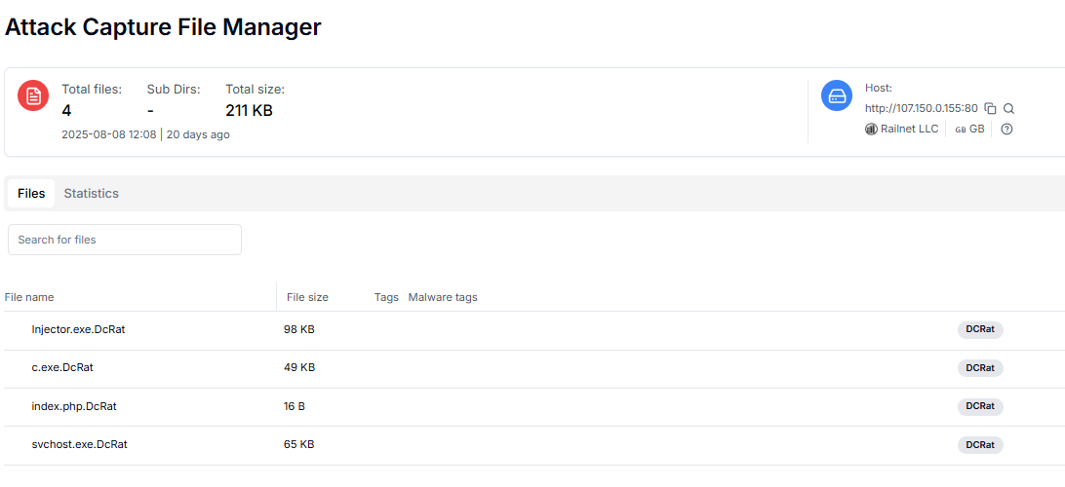Select the Railnet LLC label
This screenshot has width=1065, height=487.
point(910,129)
